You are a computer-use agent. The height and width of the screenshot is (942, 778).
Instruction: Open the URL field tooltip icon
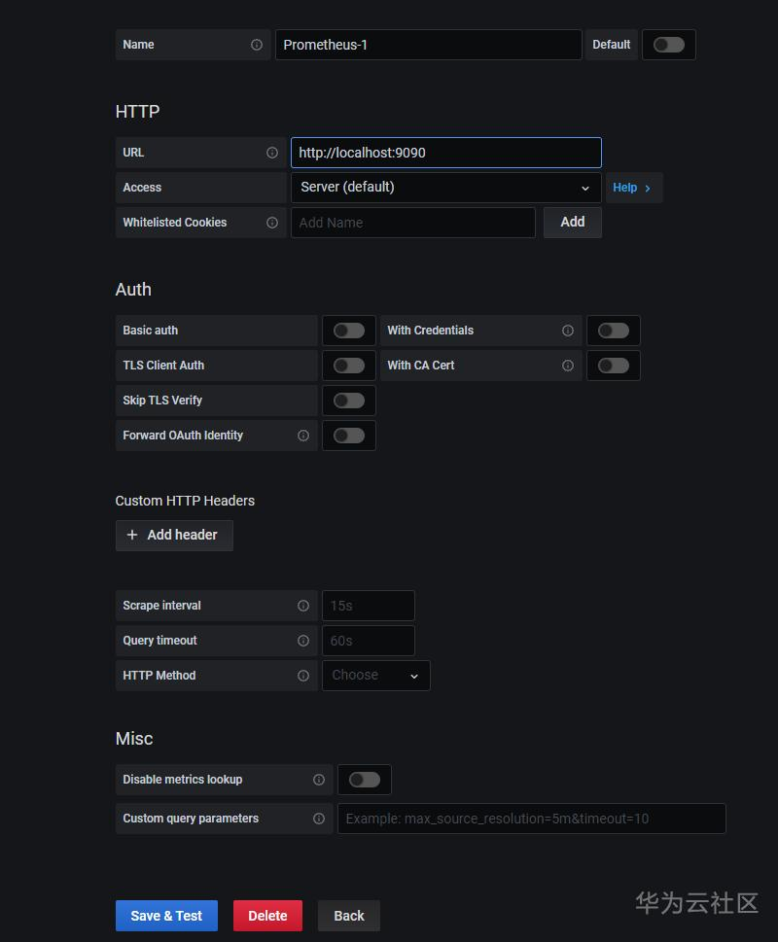[270, 153]
